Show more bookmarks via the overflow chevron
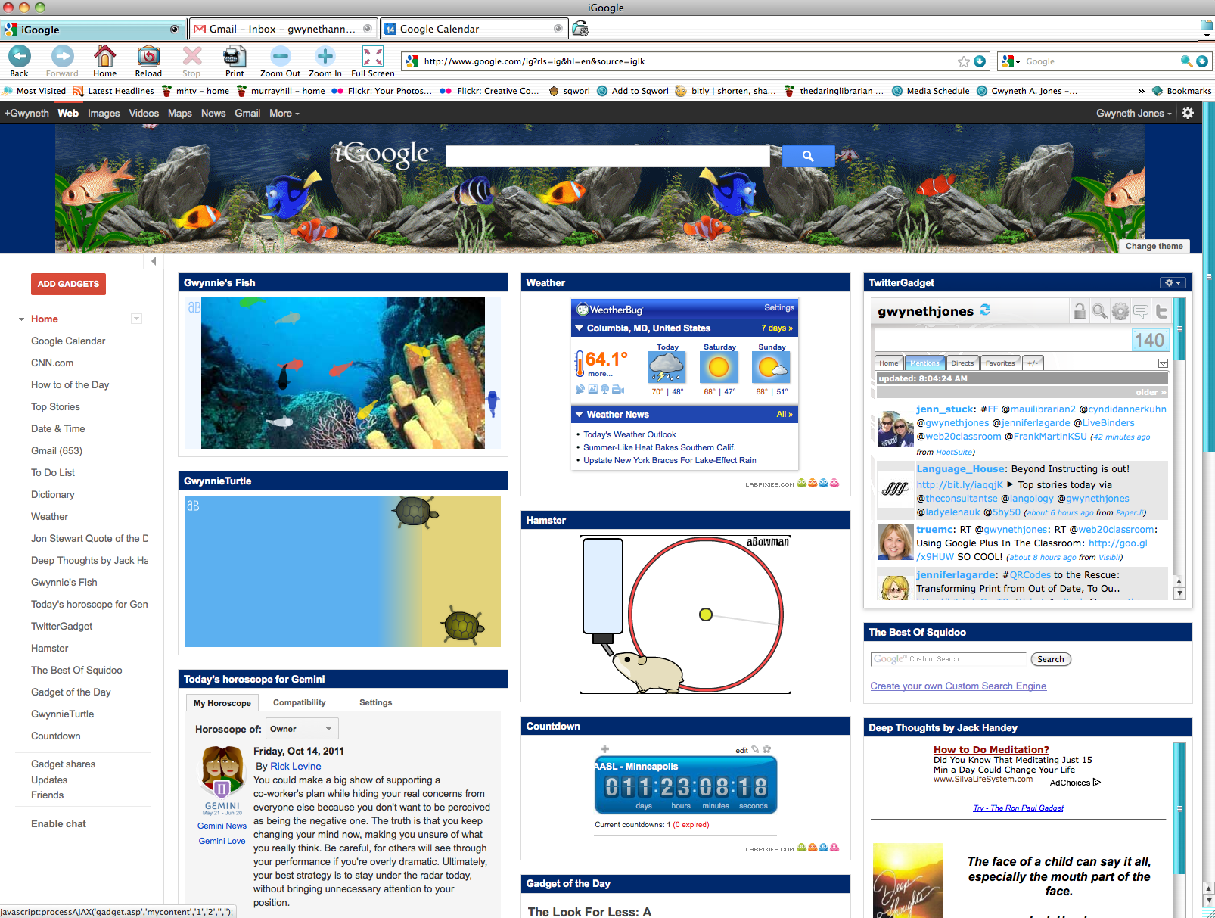The height and width of the screenshot is (918, 1215). pyautogui.click(x=1141, y=91)
